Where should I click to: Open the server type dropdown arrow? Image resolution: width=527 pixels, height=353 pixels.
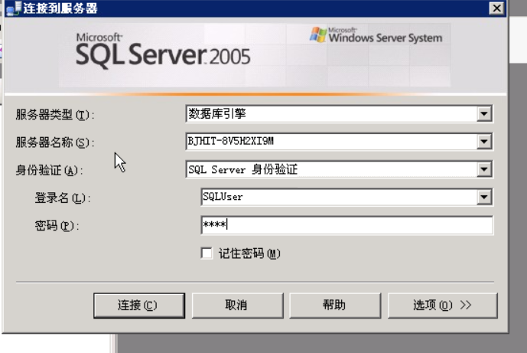click(484, 114)
